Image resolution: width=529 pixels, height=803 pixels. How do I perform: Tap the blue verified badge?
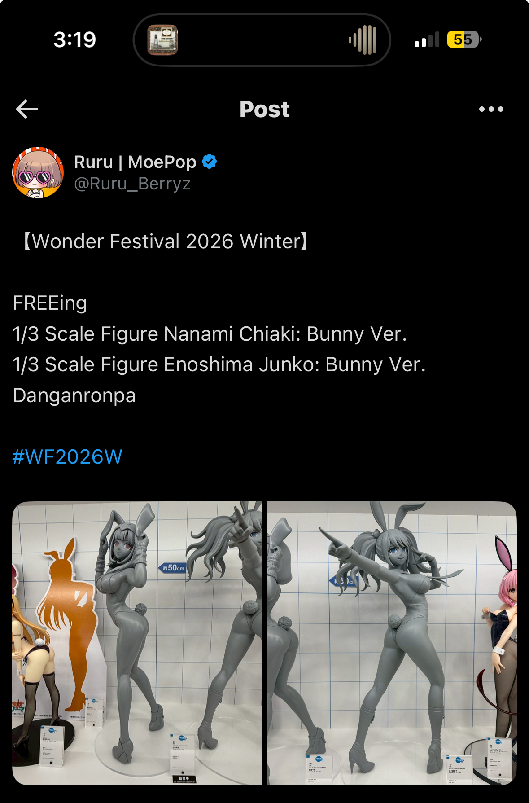point(209,162)
